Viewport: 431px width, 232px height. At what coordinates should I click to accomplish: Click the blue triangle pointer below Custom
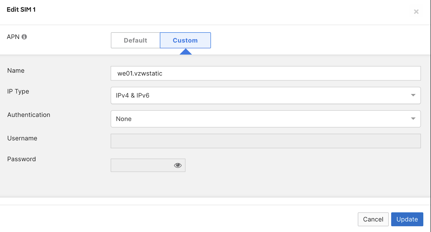pos(186,52)
